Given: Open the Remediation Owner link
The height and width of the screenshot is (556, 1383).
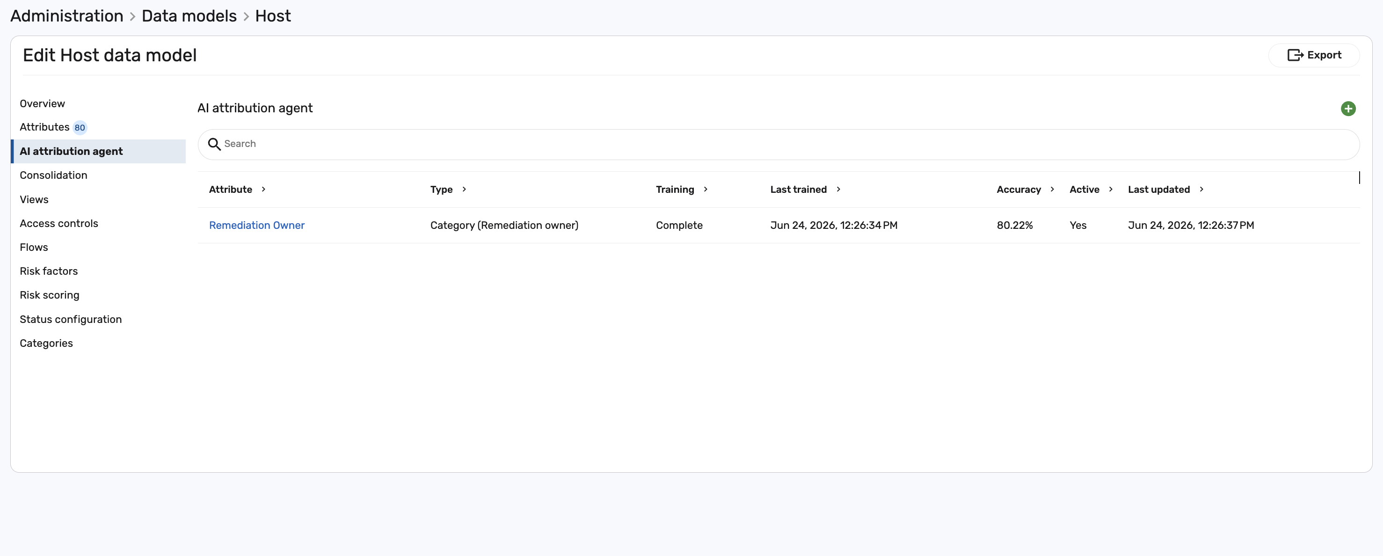Looking at the screenshot, I should point(257,225).
